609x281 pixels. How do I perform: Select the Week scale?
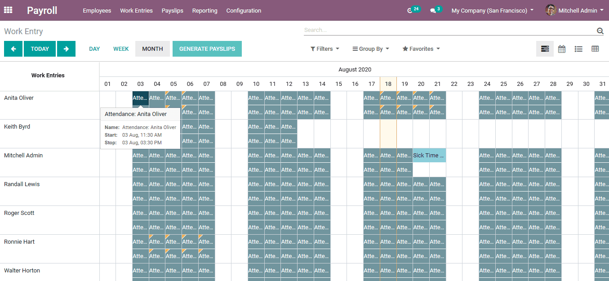pyautogui.click(x=121, y=49)
